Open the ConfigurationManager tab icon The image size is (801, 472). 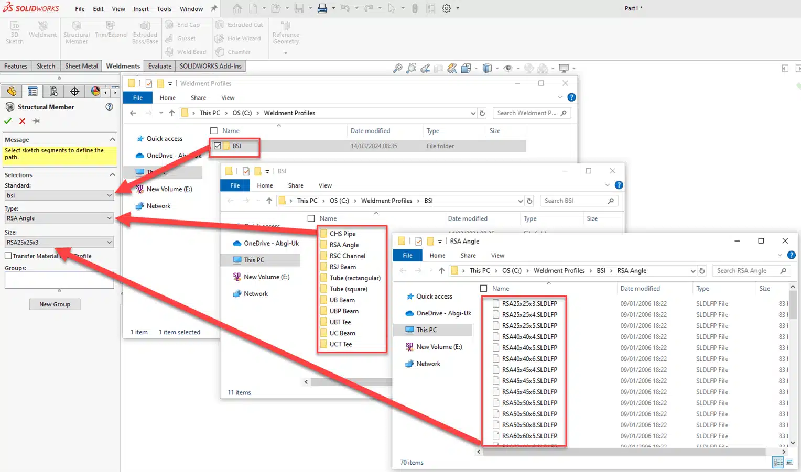click(53, 92)
